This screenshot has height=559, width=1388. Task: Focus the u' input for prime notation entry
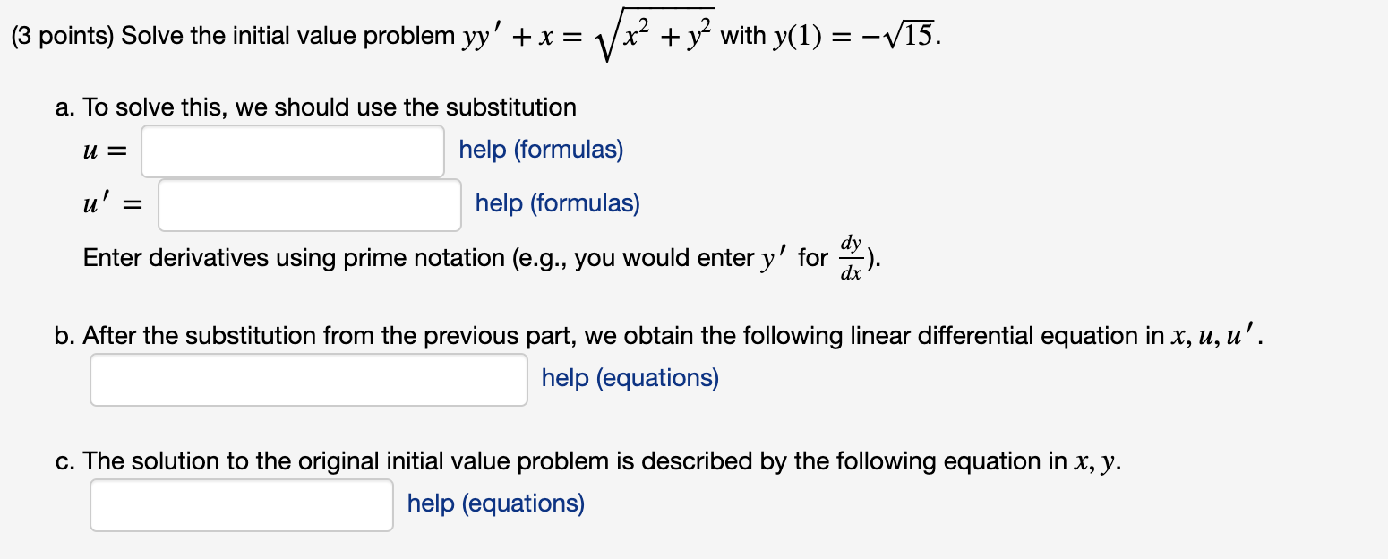(x=309, y=205)
